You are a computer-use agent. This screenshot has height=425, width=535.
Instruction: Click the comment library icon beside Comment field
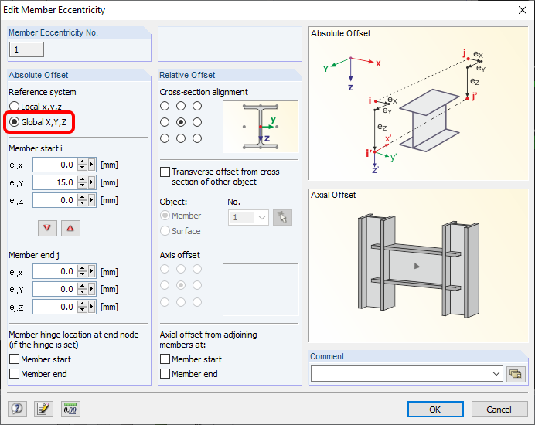(515, 374)
